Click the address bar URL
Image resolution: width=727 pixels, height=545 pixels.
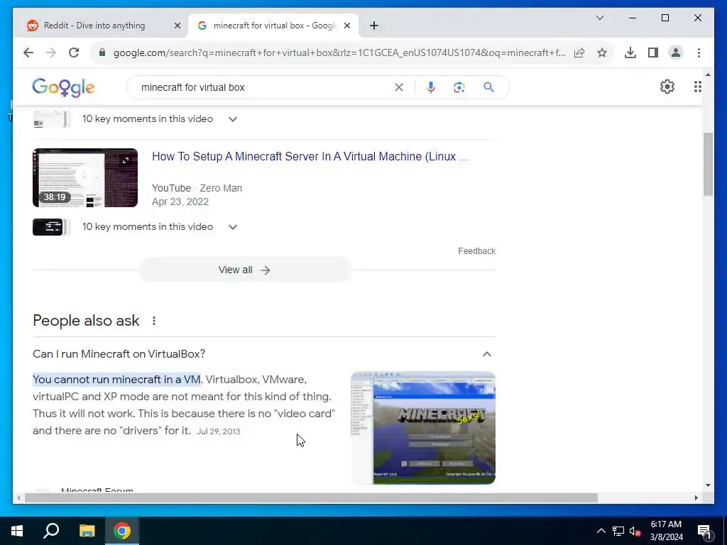click(x=339, y=53)
